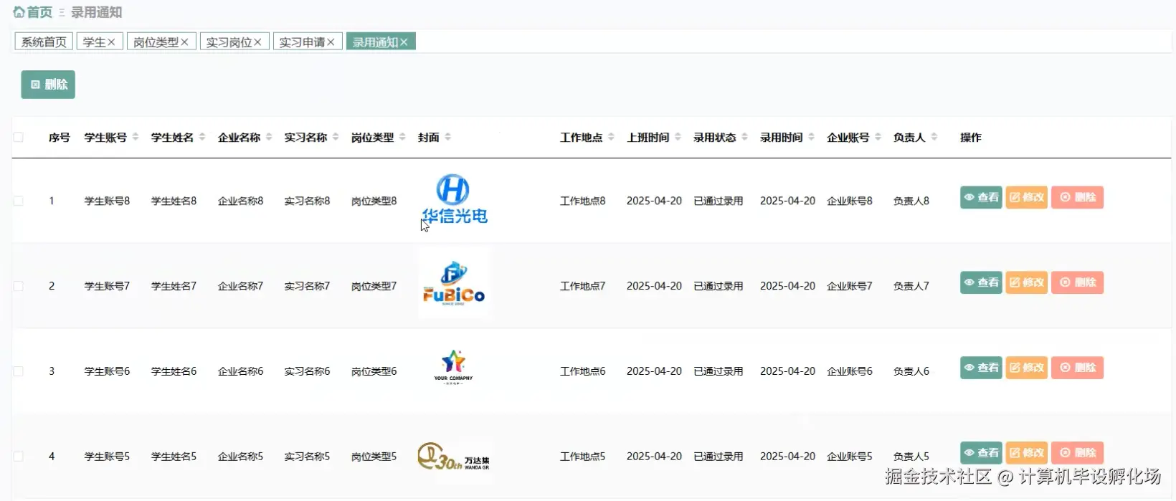The width and height of the screenshot is (1176, 501).
Task: Check the checkbox for row 3
Action: (x=19, y=371)
